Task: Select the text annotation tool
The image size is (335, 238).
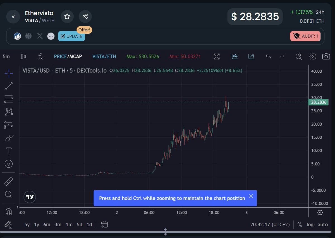Action: (8, 151)
